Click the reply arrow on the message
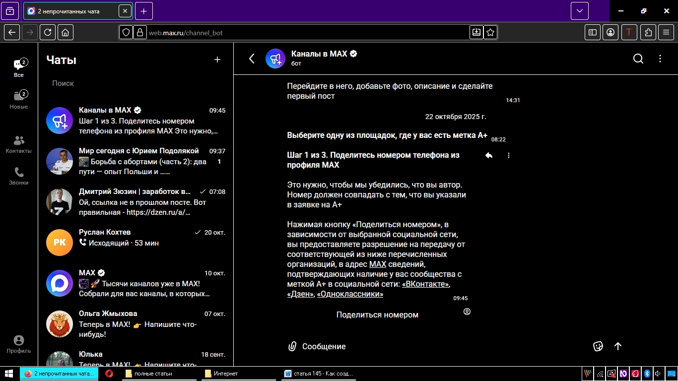 click(x=489, y=155)
